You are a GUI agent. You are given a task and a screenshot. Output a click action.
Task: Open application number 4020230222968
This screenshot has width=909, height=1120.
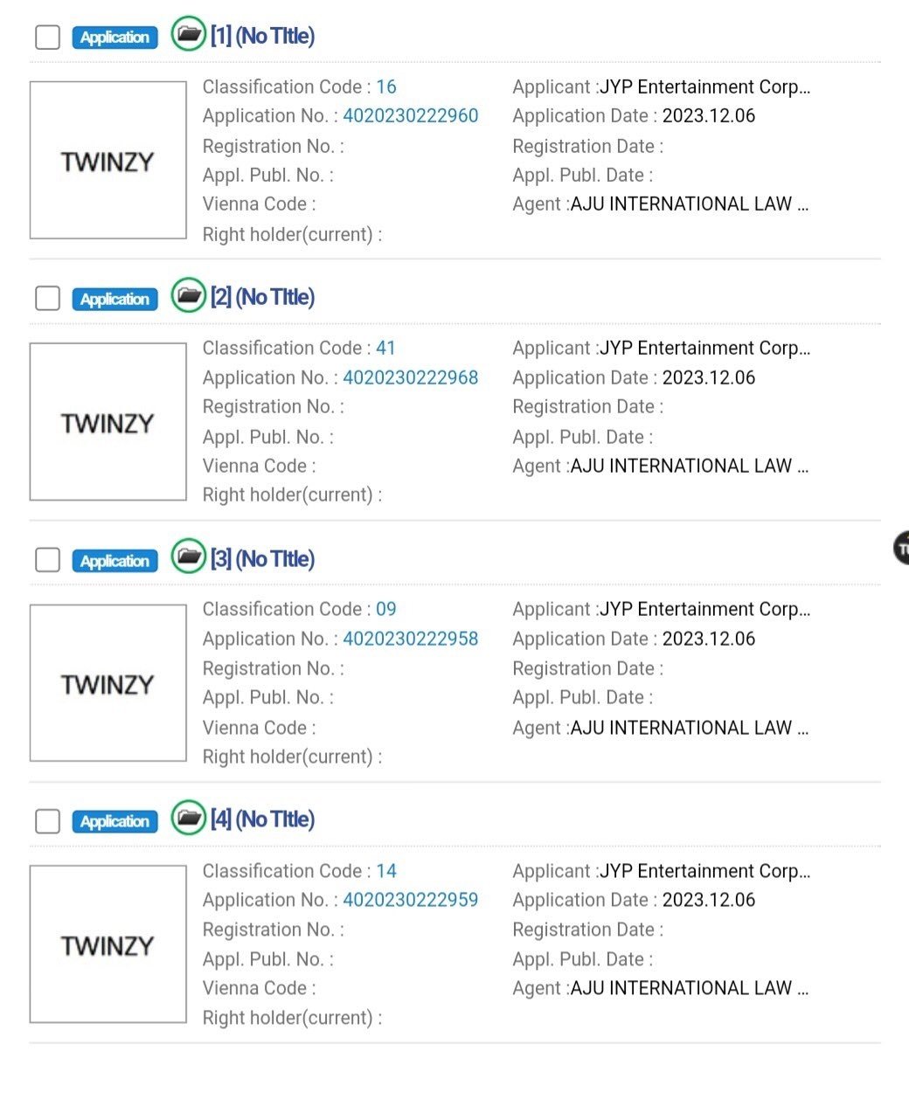pos(410,377)
